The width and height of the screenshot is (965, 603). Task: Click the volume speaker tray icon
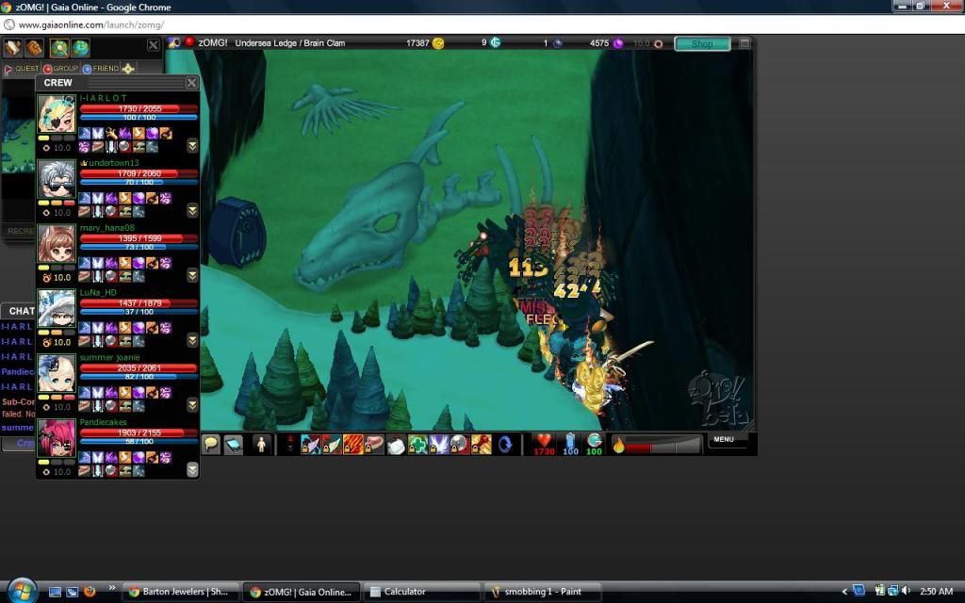906,592
